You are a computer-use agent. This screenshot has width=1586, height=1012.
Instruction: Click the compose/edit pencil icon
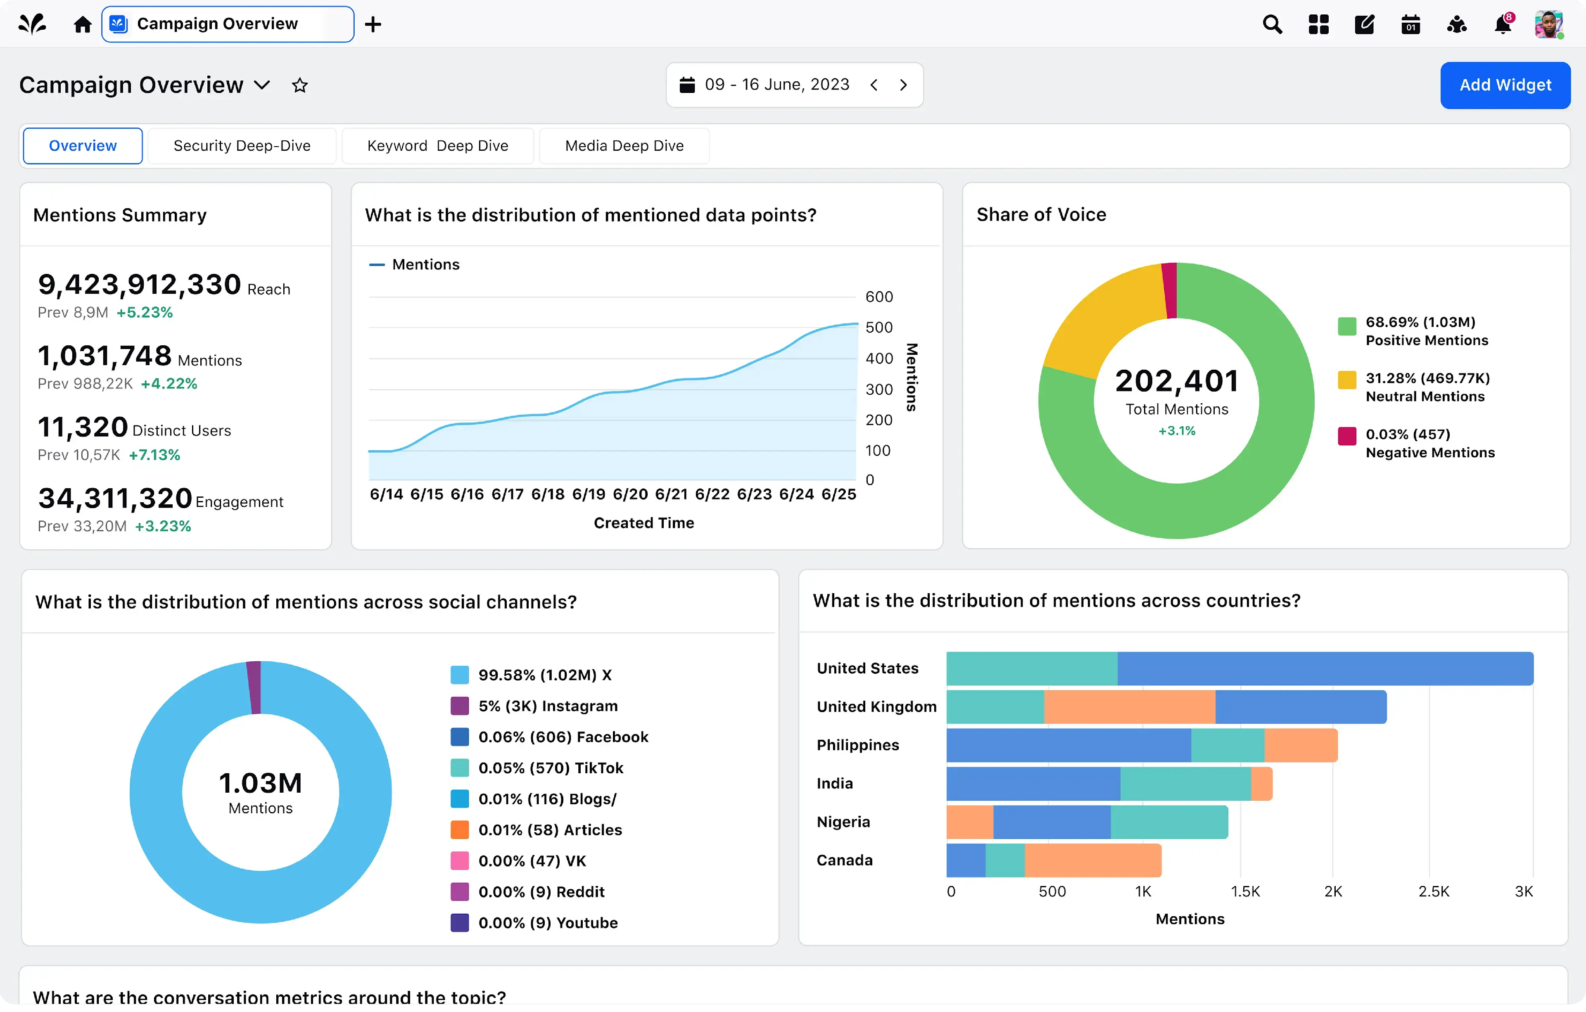[1364, 24]
